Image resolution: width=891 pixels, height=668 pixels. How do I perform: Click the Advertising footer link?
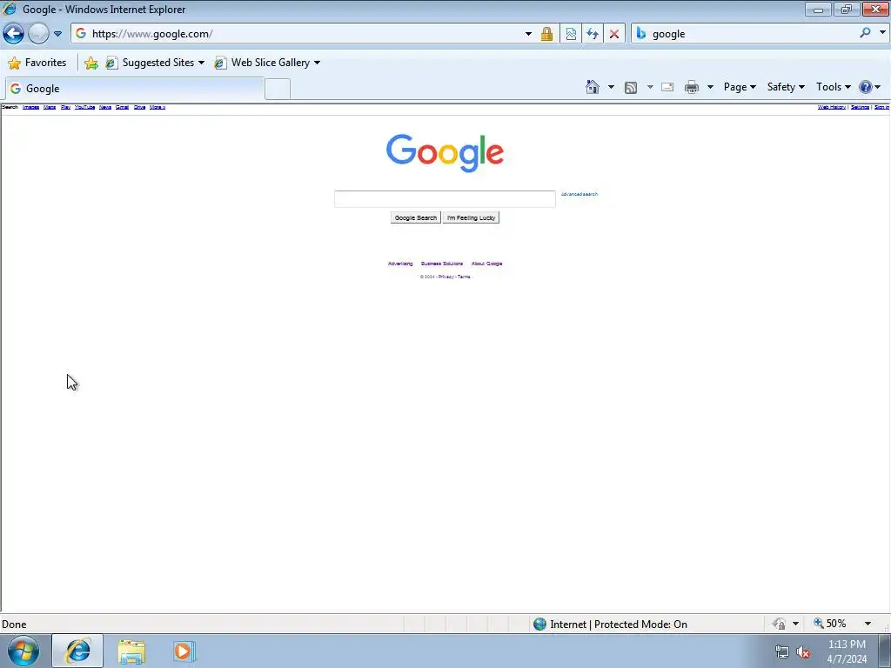[x=400, y=264]
